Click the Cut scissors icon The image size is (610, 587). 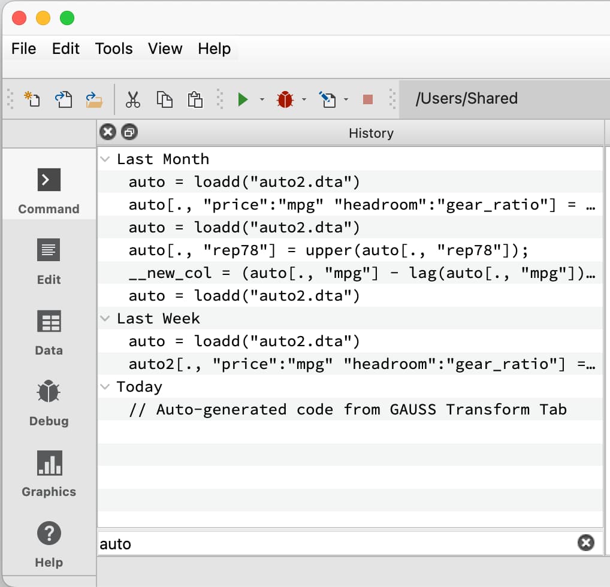(132, 99)
